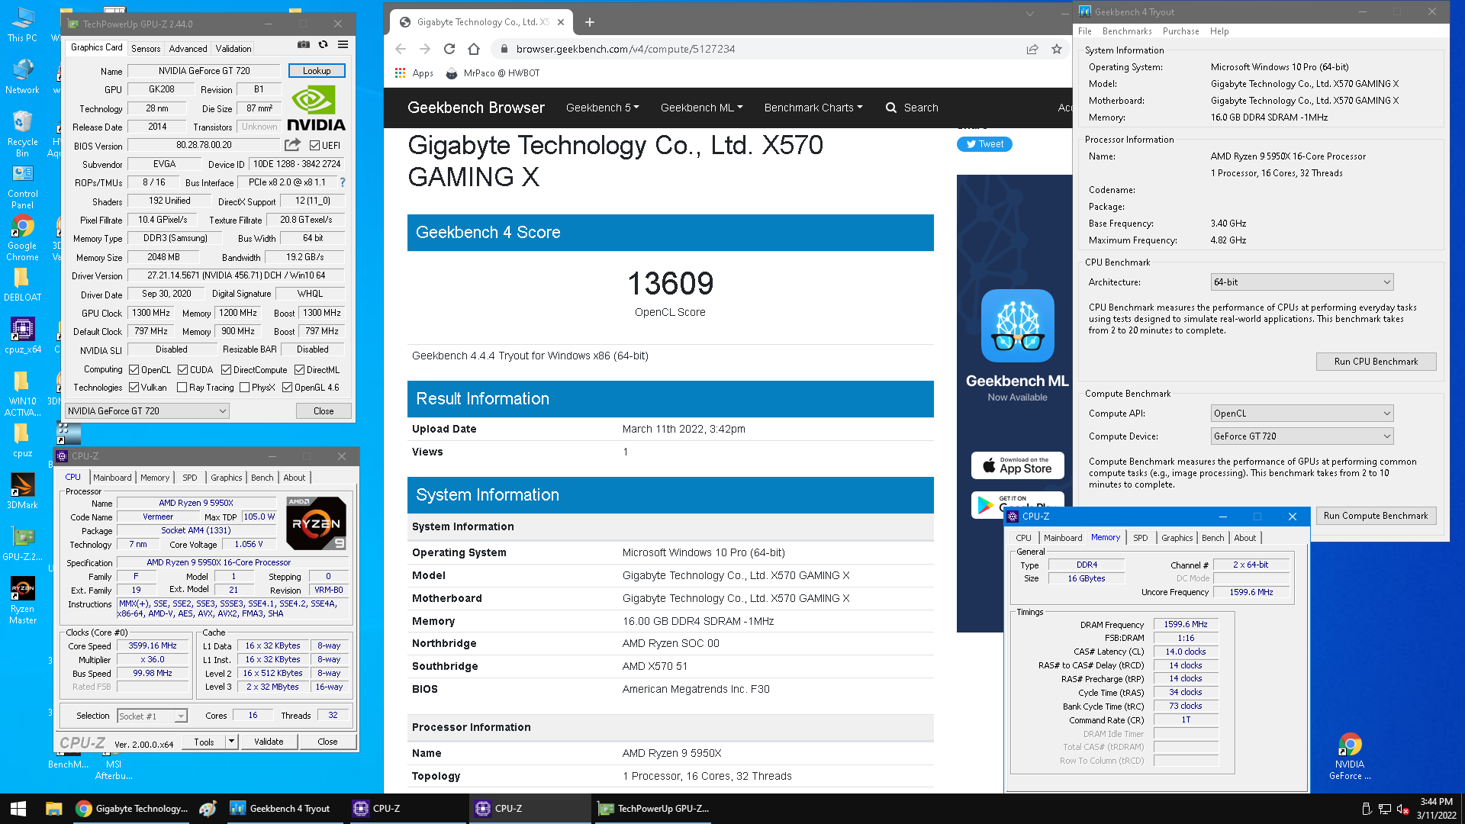Image resolution: width=1465 pixels, height=824 pixels.
Task: Toggle DirectCompute checkbox
Action: (x=227, y=369)
